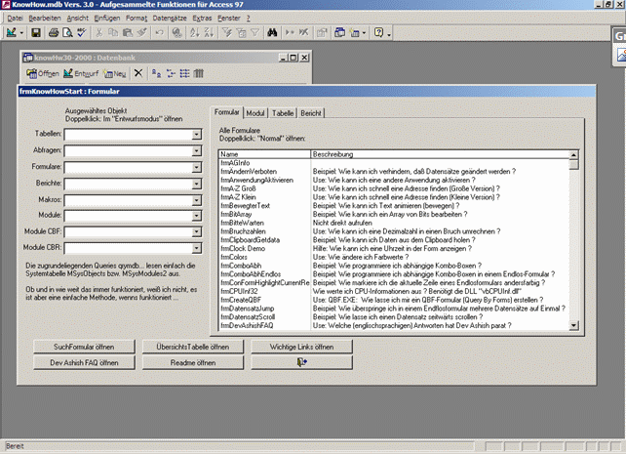Click the Undo arrow icon
This screenshot has width=626, height=454.
(159, 33)
